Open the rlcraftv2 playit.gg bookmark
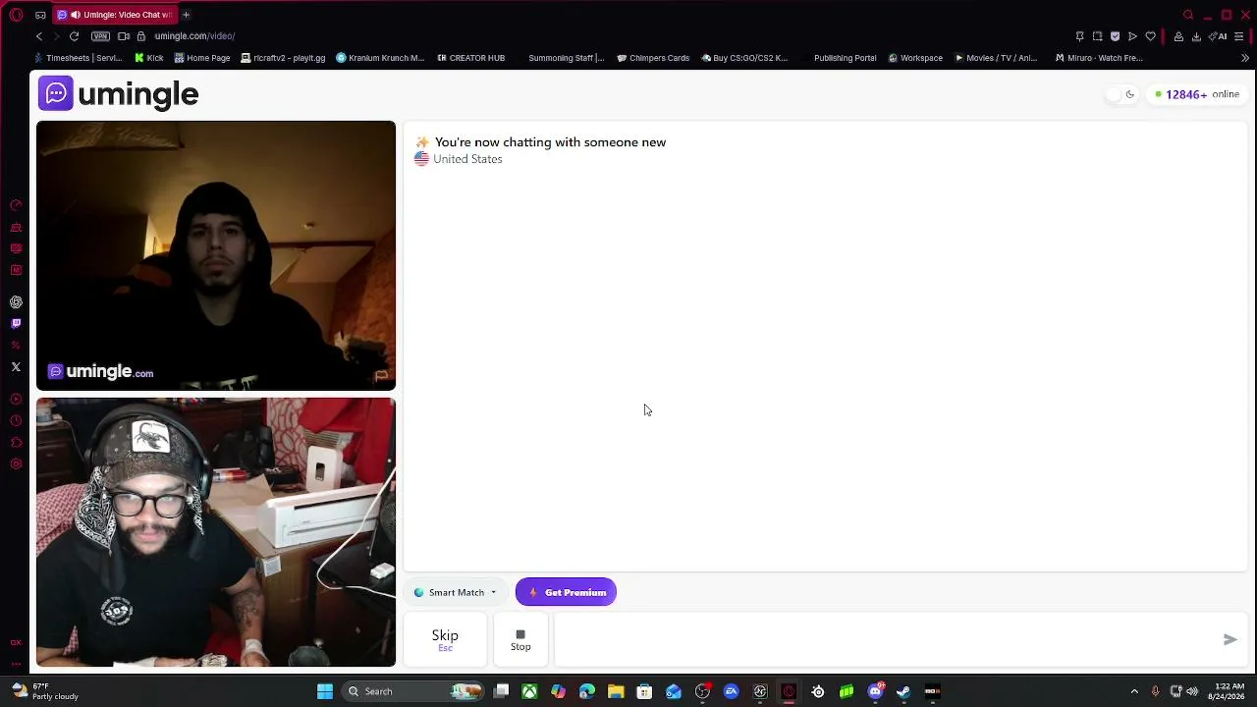The image size is (1257, 707). coord(283,58)
